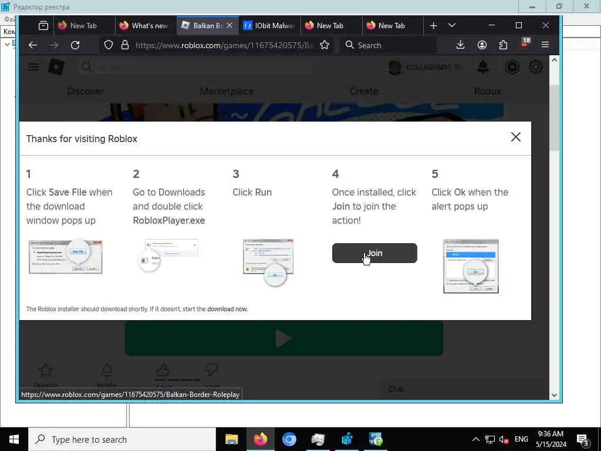This screenshot has height=451, width=601.
Task: Open the Firefox downloads panel
Action: coord(461,45)
